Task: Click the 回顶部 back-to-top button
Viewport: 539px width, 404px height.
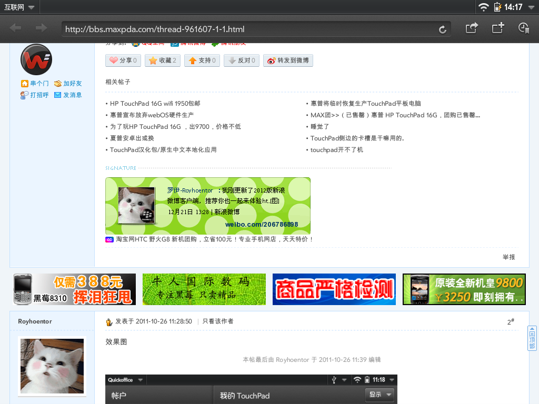Action: click(x=532, y=338)
